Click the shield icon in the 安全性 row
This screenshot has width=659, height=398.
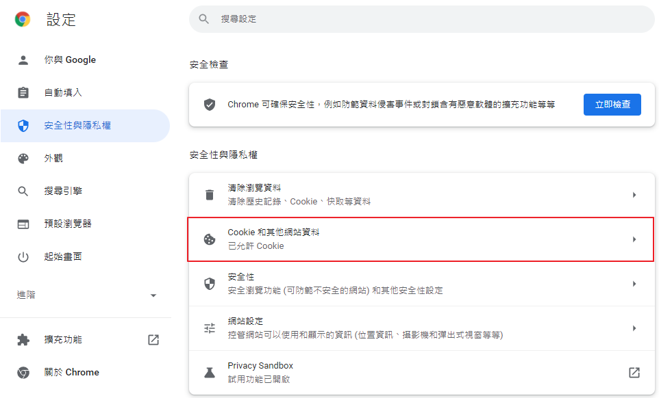[x=210, y=284]
